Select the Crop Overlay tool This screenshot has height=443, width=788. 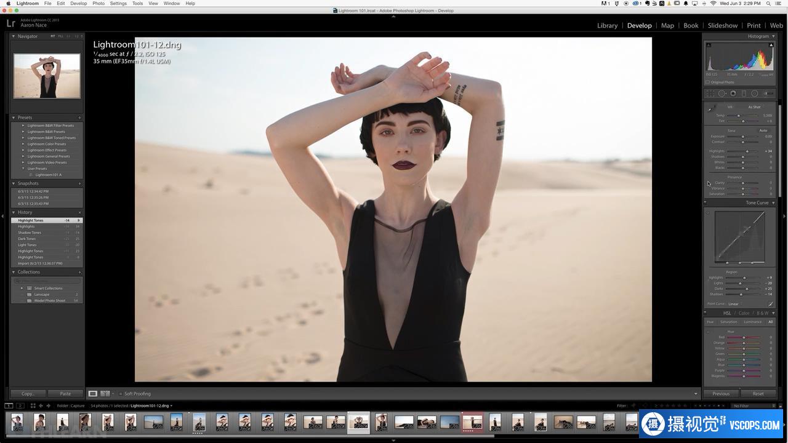coord(710,94)
